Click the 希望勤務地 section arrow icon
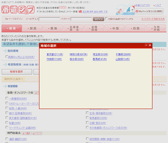 click(5, 65)
